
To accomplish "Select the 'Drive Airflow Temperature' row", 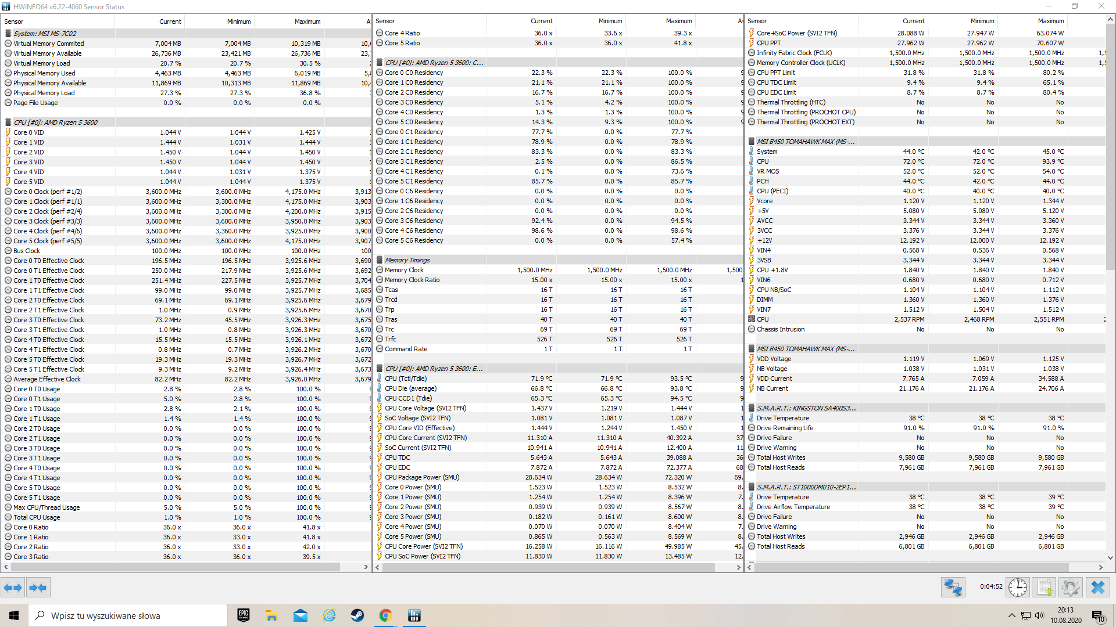I will pyautogui.click(x=927, y=507).
